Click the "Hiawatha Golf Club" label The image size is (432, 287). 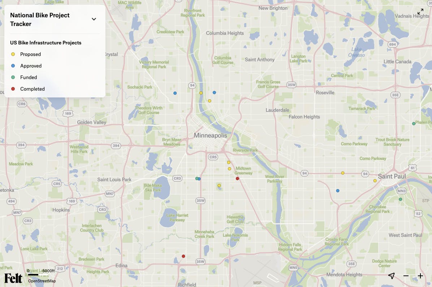click(x=235, y=219)
